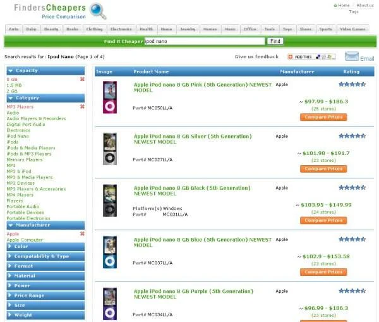Open the silver iPod nano thumbnail
The image size is (379, 322).
pos(110,149)
